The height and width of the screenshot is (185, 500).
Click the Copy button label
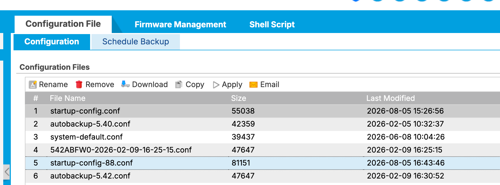(195, 85)
